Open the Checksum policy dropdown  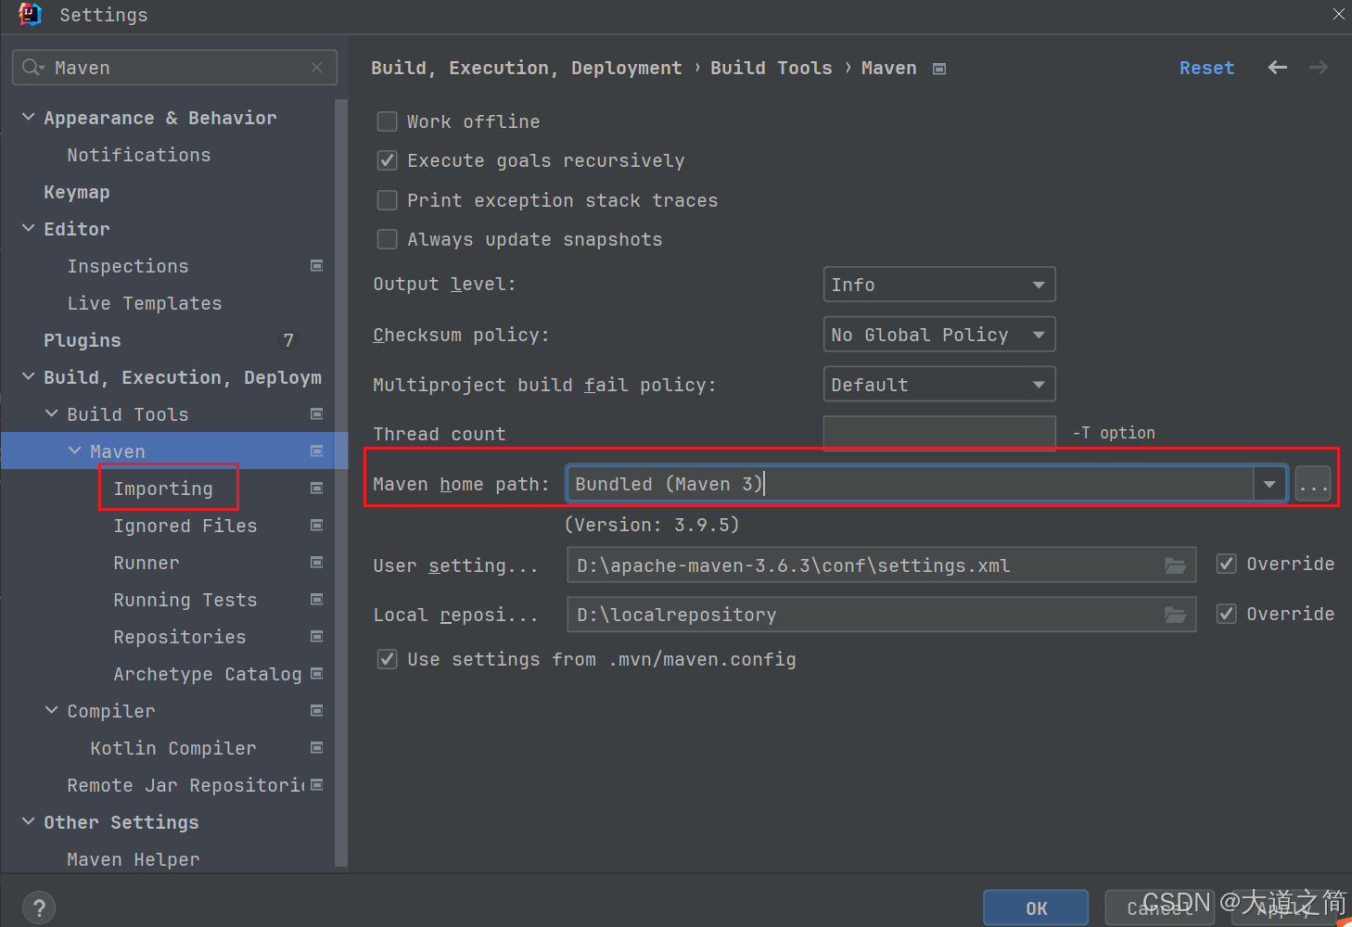[939, 335]
